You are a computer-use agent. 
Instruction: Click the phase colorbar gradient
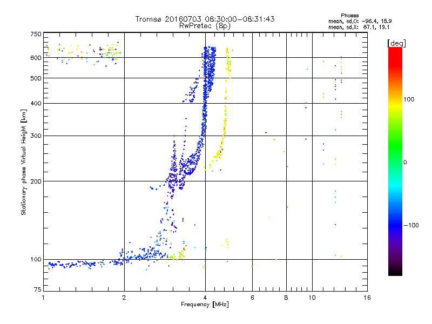click(395, 161)
